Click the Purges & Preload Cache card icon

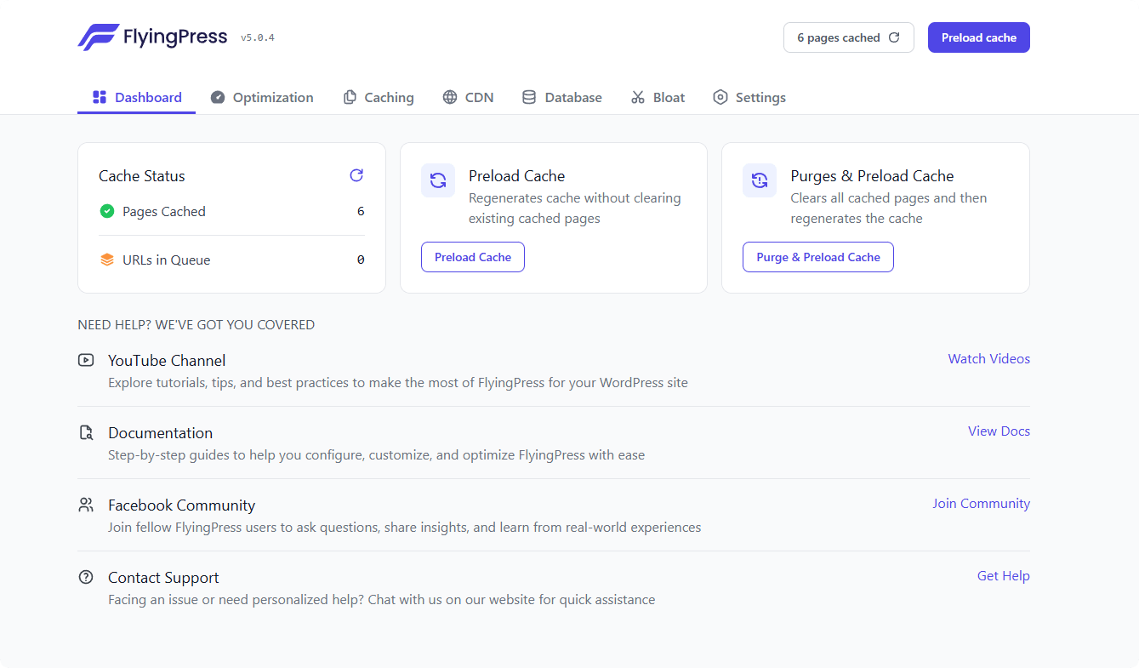pyautogui.click(x=760, y=180)
